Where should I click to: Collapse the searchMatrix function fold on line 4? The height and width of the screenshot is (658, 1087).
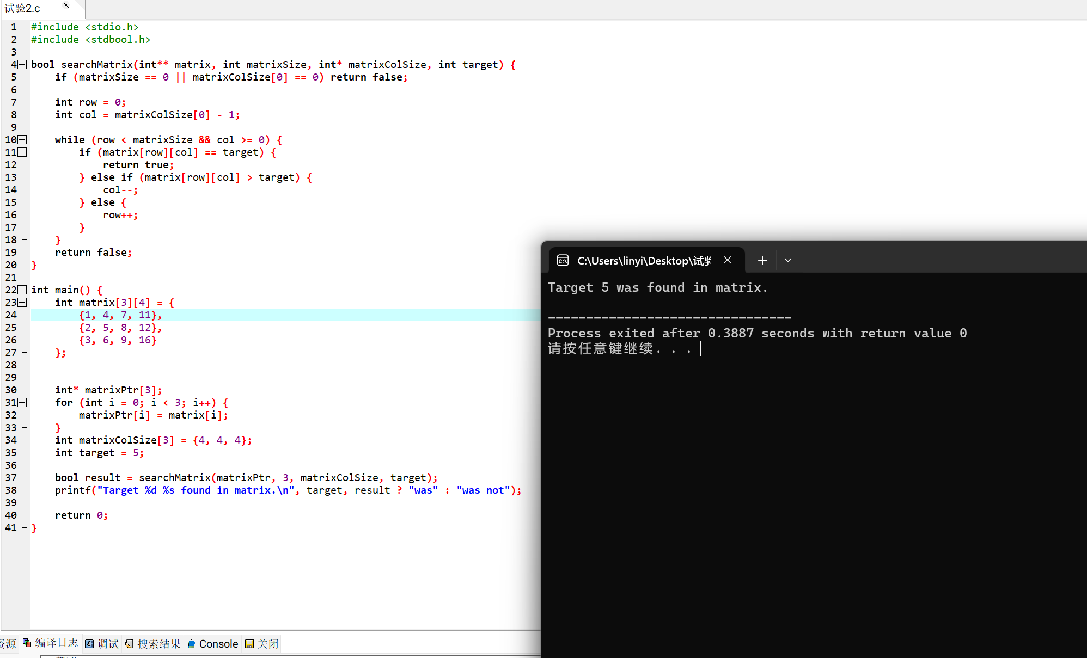point(22,65)
